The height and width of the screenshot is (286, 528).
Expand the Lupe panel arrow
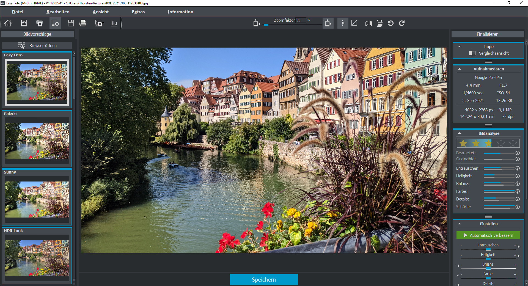(x=459, y=46)
